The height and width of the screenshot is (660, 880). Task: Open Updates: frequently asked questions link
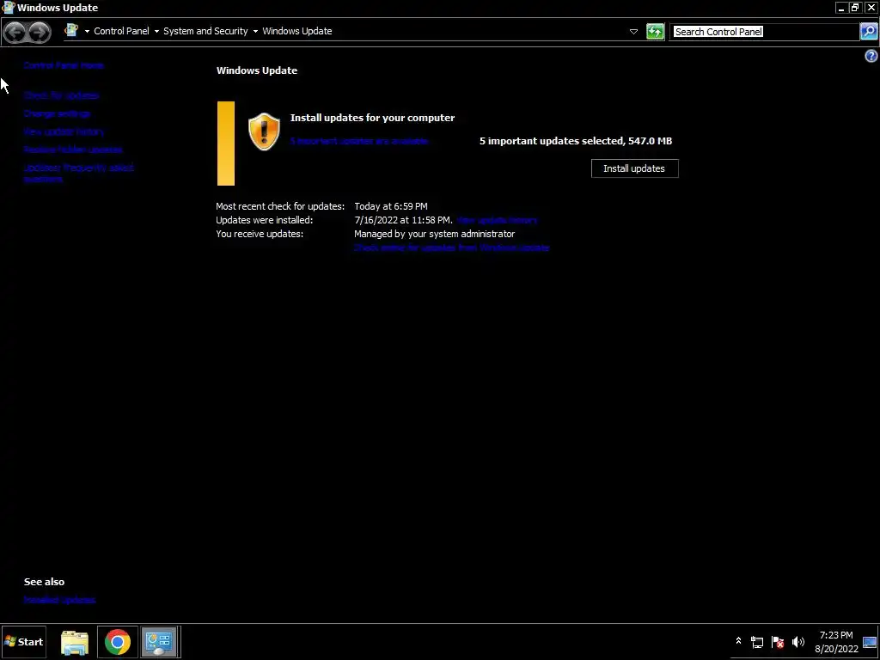pos(78,173)
